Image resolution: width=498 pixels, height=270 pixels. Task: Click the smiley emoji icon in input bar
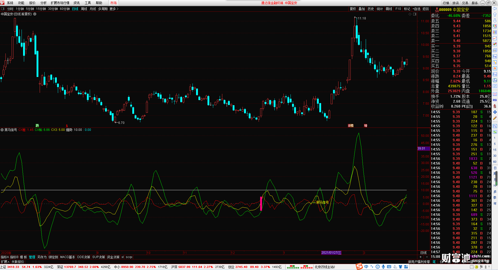tap(378, 267)
